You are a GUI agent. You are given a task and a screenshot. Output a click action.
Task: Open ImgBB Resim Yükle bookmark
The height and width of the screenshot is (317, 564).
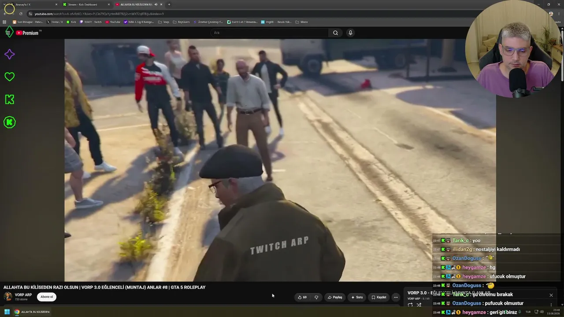276,22
